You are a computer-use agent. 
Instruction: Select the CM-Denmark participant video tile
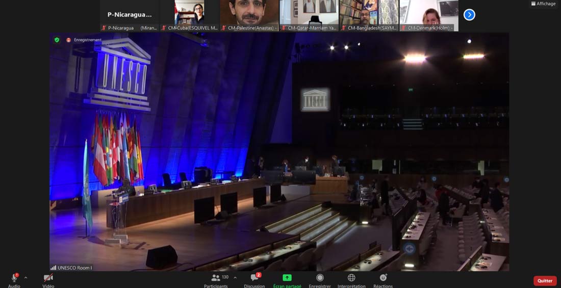[x=429, y=15]
